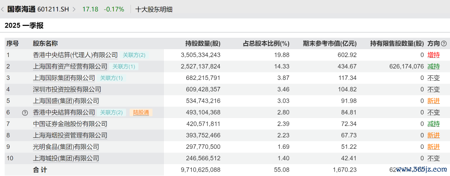Click the back chevron before 国泰海通
Screen dimensions: 450x176
[x=3, y=9]
